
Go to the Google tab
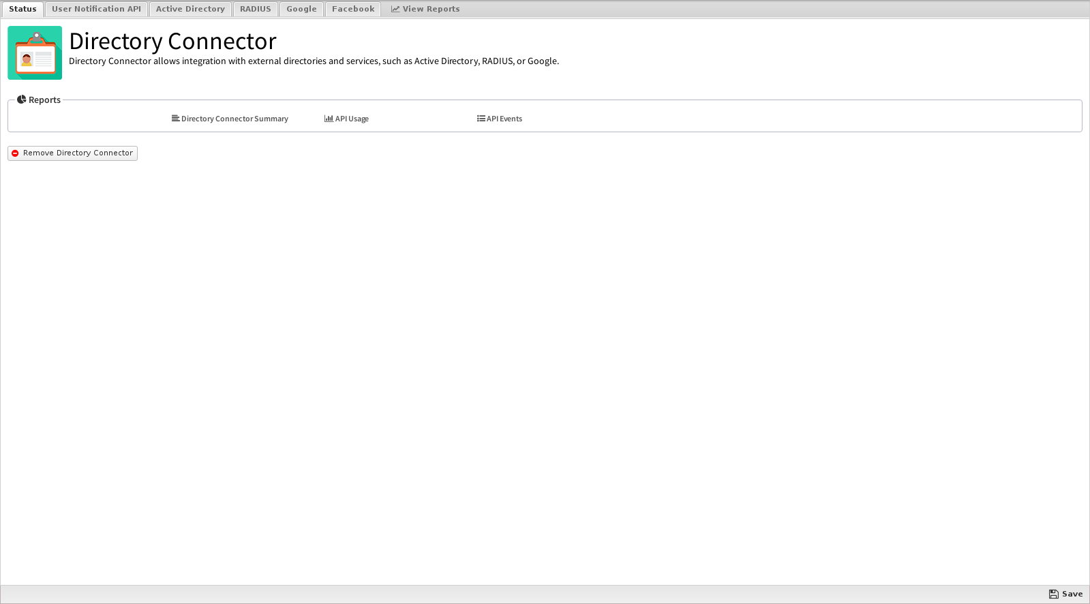pyautogui.click(x=301, y=9)
